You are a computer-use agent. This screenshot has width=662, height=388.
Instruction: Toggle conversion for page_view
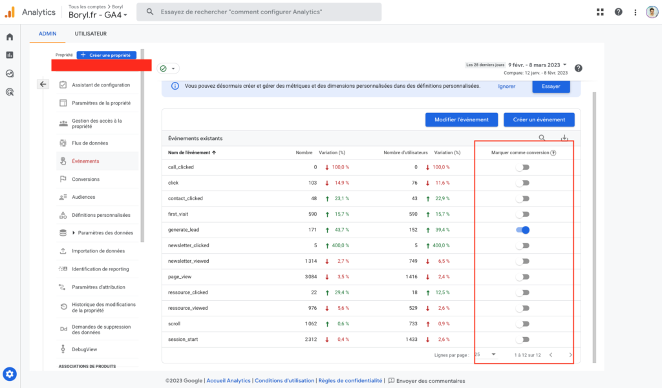(522, 277)
